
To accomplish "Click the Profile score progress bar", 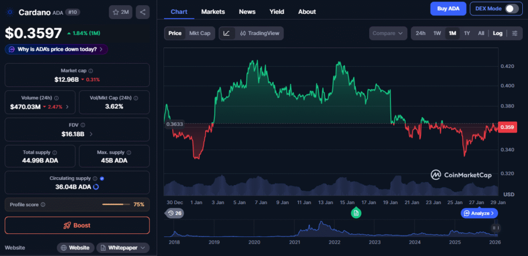I will pos(116,205).
